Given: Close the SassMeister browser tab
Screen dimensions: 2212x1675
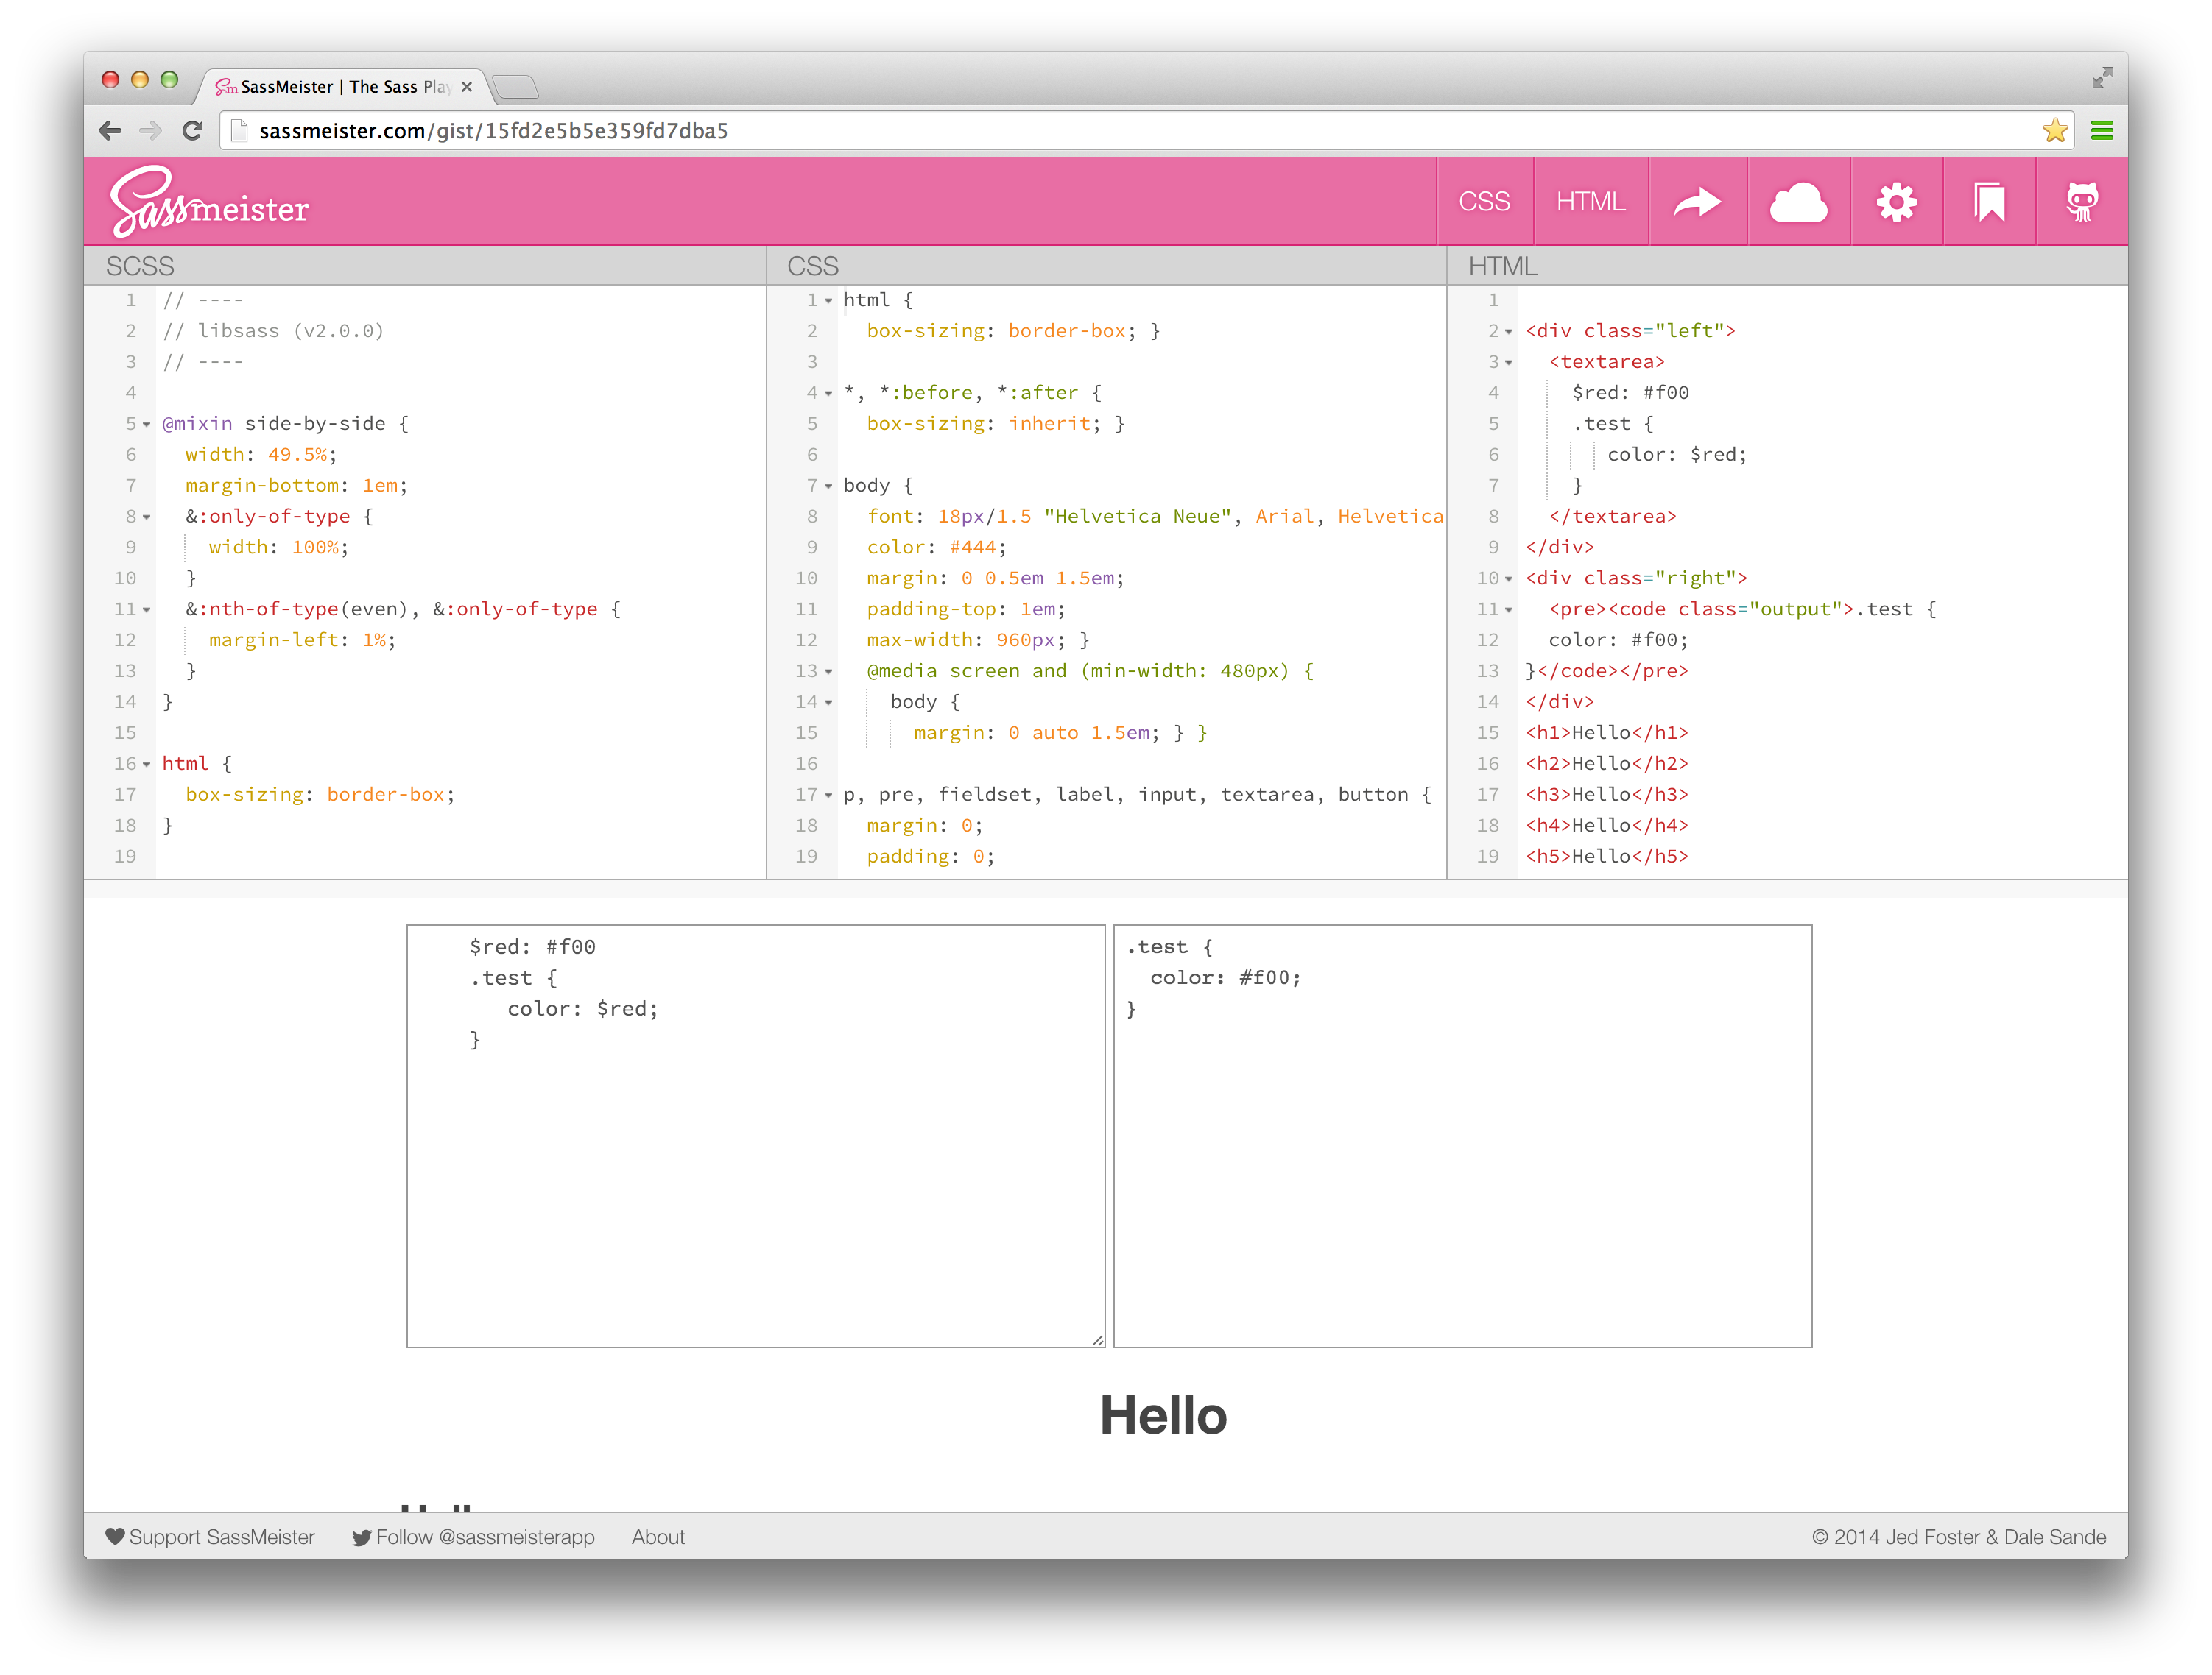Looking at the screenshot, I should tap(466, 87).
